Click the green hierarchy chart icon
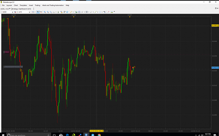Image resolution: width=219 pixels, height=136 pixels. [112, 12]
